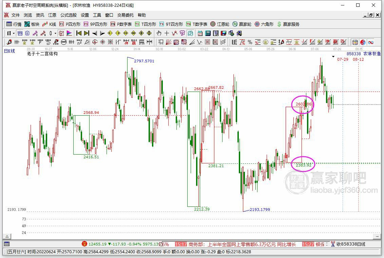
Task: Click the percent % tool
Action: (250, 42)
